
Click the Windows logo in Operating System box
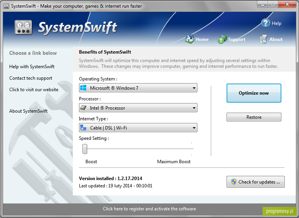click(83, 88)
